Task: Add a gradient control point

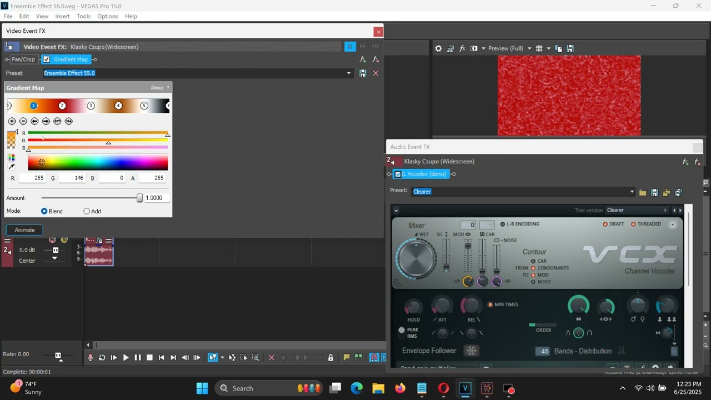Action: tap(12, 121)
